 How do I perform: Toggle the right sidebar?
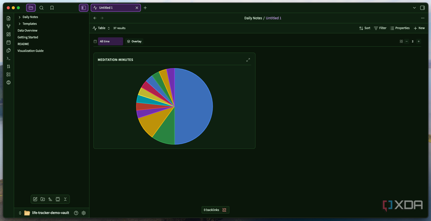click(422, 8)
